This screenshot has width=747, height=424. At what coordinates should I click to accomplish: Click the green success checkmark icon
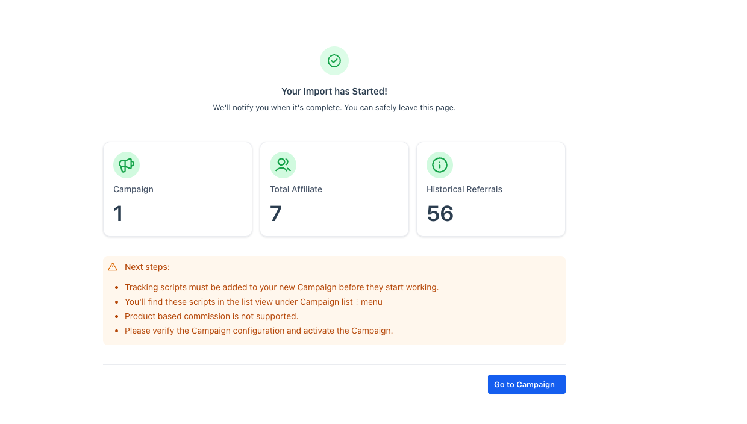(x=334, y=61)
